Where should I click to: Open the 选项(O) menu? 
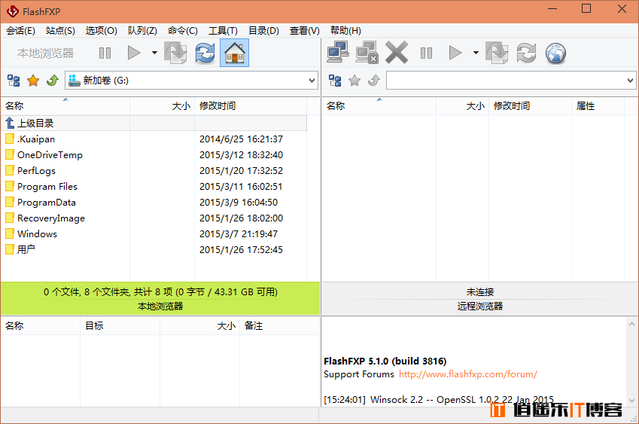[x=101, y=31]
